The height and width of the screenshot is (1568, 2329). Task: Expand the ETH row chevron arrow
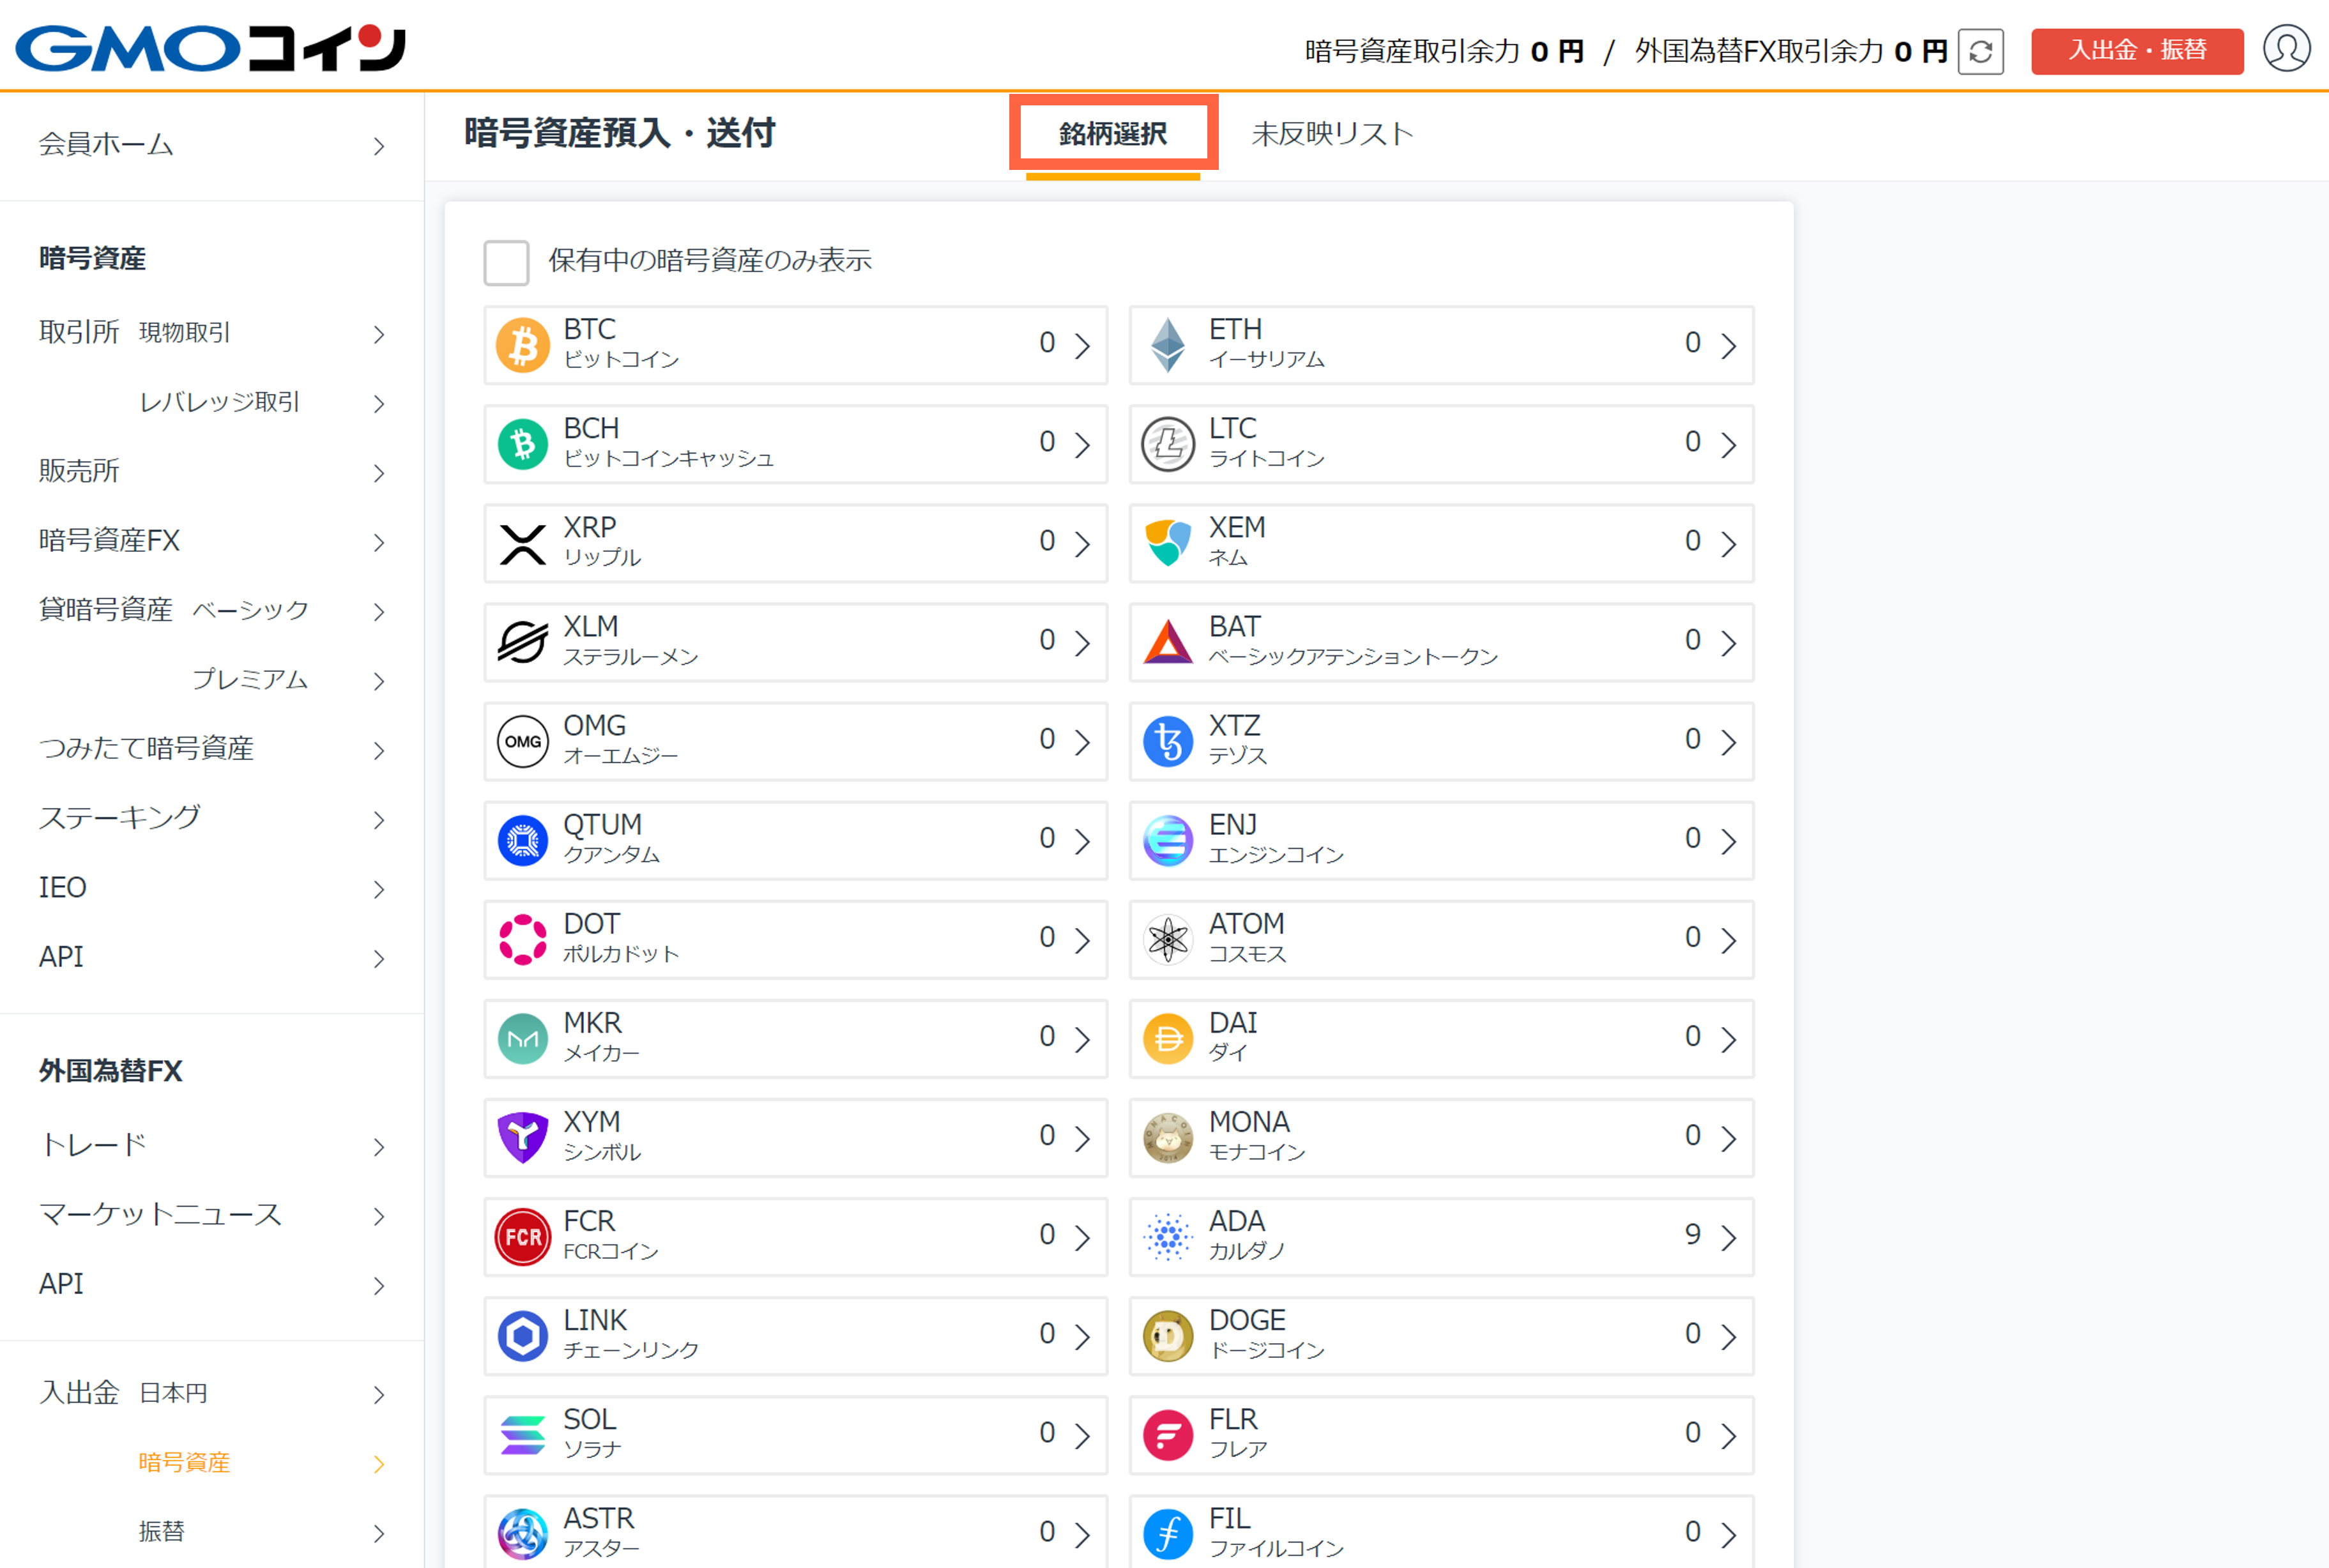point(1728,345)
